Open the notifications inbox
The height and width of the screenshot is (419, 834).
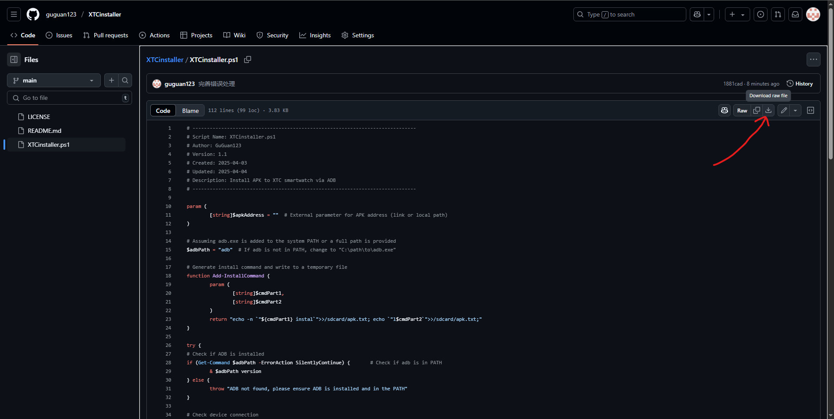coord(795,14)
